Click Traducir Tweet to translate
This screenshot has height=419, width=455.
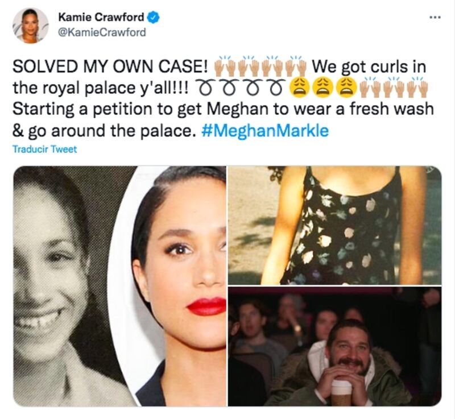(x=45, y=149)
